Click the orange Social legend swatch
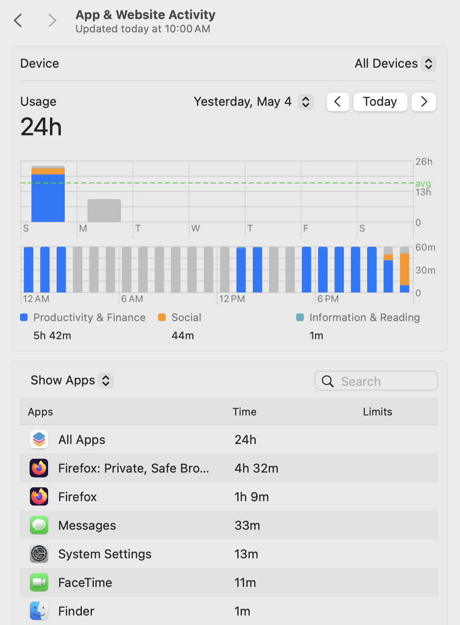Viewport: 460px width, 625px height. click(x=162, y=317)
